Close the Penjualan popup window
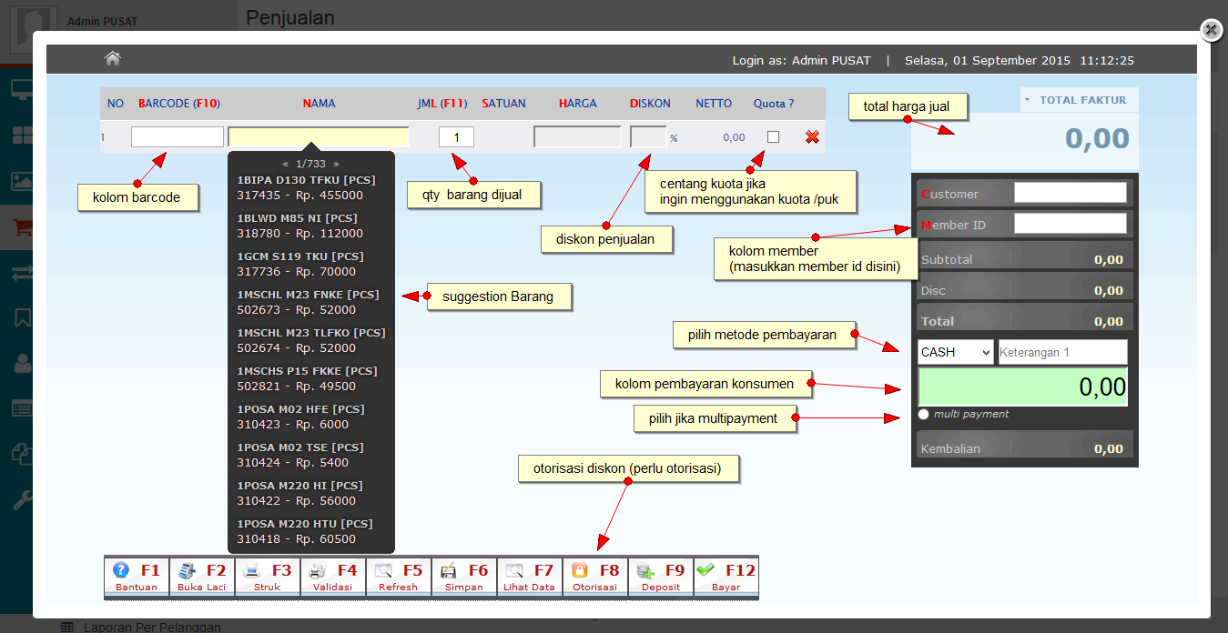Screen dimensions: 1228x633 point(1210,31)
